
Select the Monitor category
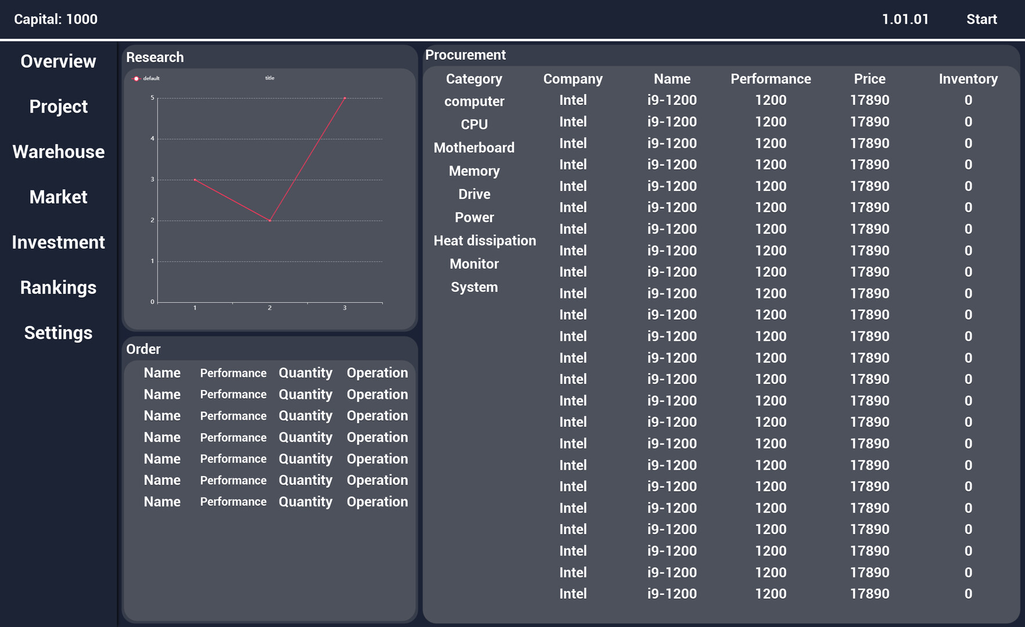click(474, 264)
